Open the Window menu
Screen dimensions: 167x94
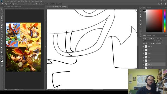37,1
